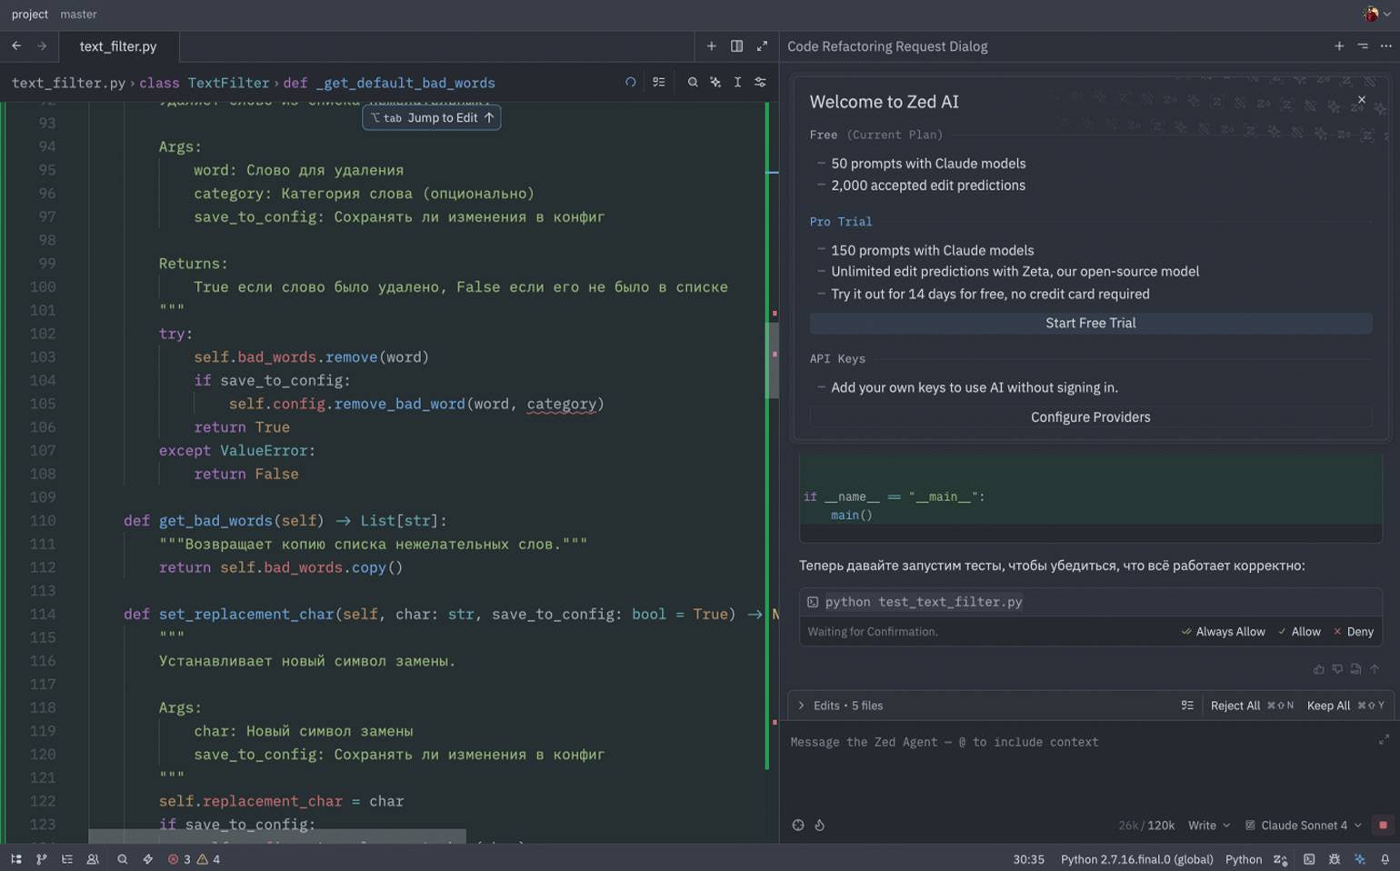
Task: Select the text_filter.py tab
Action: coord(118,46)
